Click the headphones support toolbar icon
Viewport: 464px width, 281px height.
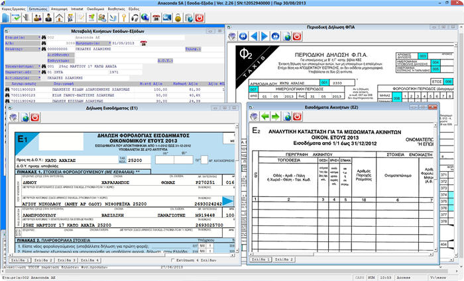click(135, 18)
